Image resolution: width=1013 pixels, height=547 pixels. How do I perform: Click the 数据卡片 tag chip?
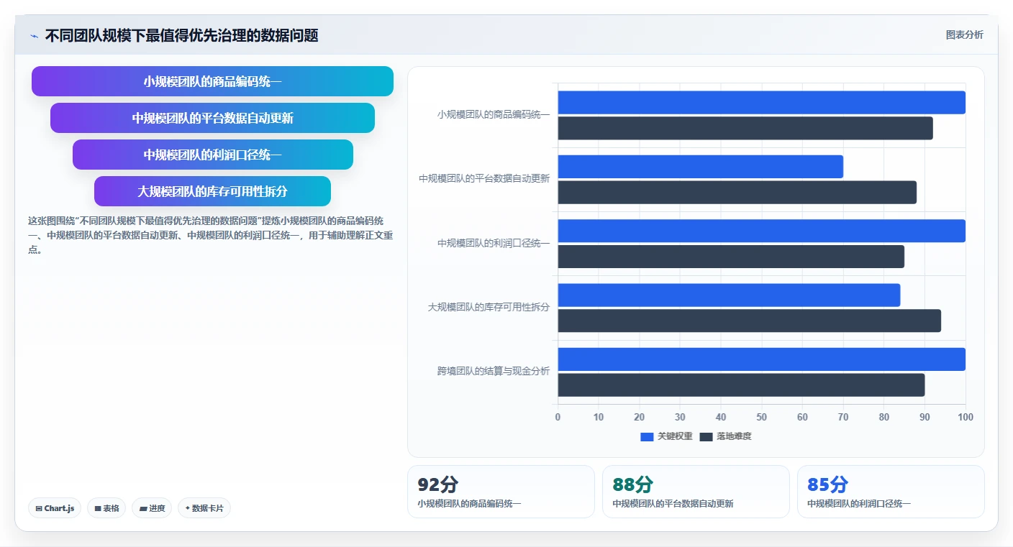click(204, 508)
